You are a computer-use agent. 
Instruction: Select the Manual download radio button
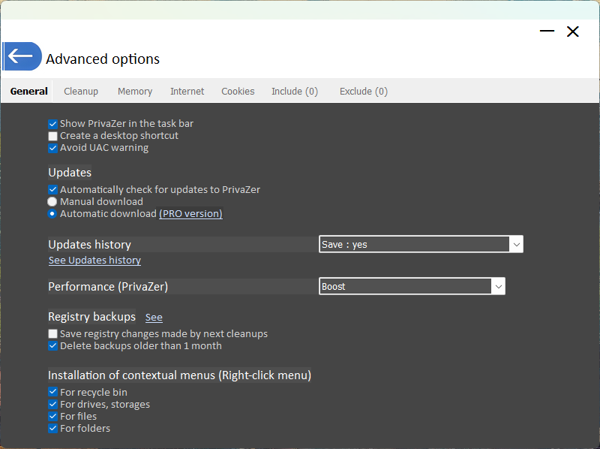pos(52,202)
